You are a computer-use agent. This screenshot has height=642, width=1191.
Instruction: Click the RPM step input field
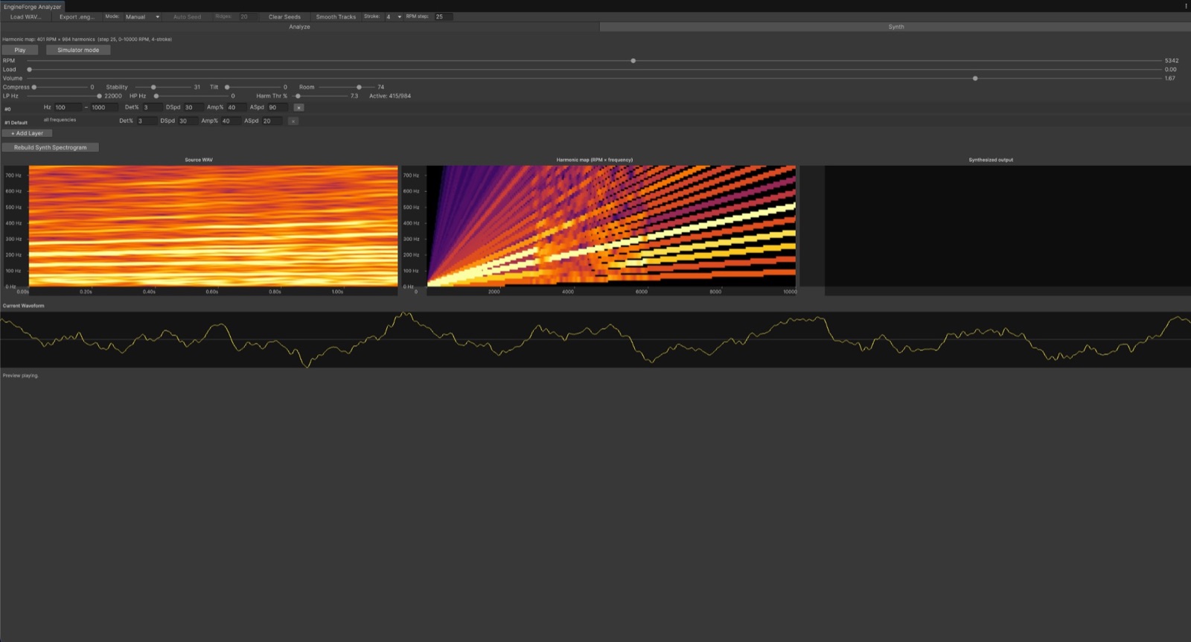click(444, 16)
